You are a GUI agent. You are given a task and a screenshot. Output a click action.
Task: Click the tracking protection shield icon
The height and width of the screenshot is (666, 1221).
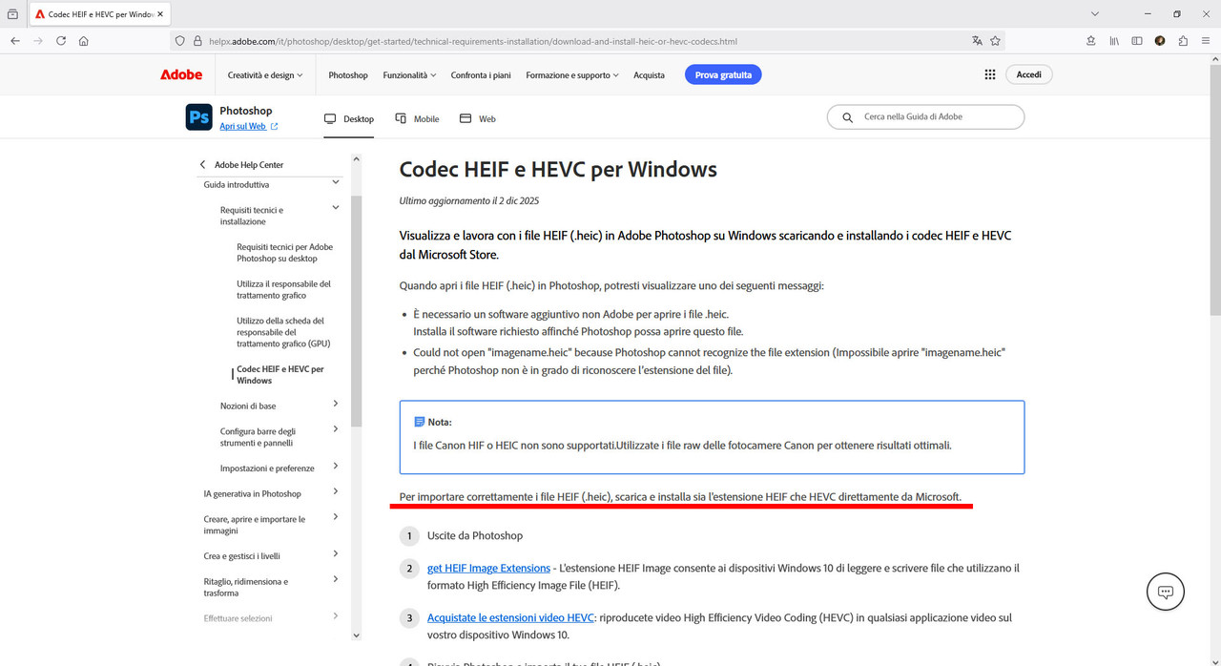[180, 41]
